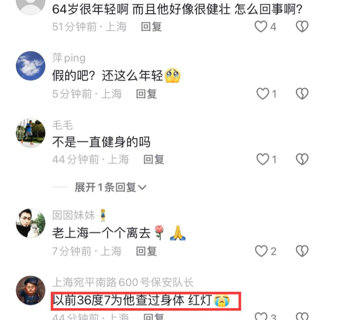Viewport: 350px width, 320px height.
Task: Open 萍ping's cloud sky avatar
Action: point(31,66)
